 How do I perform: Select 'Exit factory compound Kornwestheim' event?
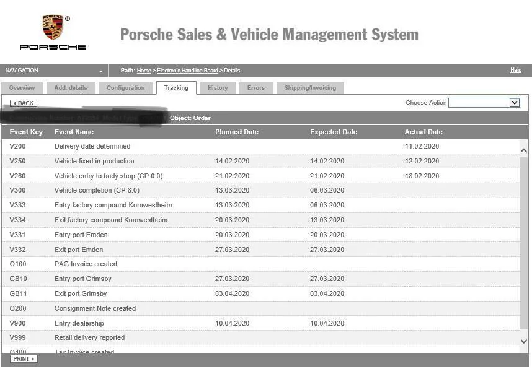pos(111,220)
